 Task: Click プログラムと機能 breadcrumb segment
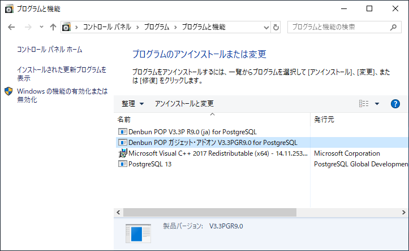pos(204,27)
